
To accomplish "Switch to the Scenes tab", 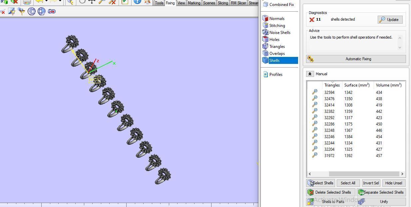I will pyautogui.click(x=209, y=3).
